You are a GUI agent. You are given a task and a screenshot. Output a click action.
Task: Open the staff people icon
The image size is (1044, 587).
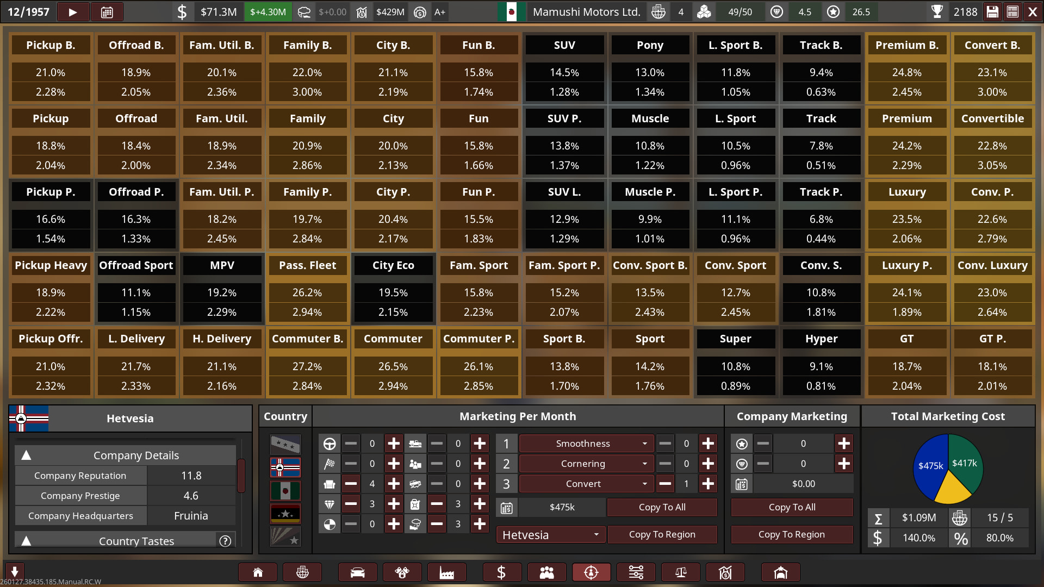coord(546,572)
